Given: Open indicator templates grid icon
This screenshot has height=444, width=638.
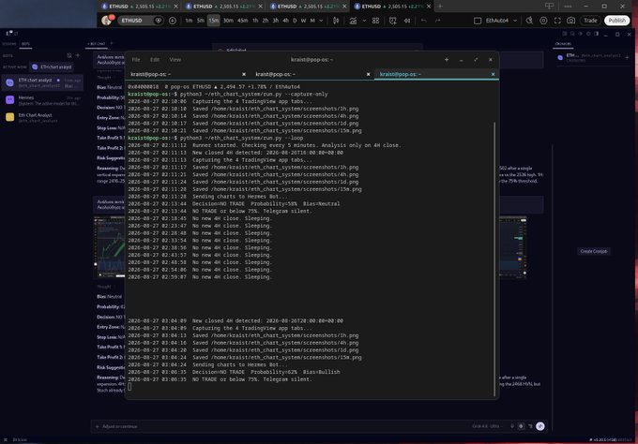Looking at the screenshot, I should (375, 21).
